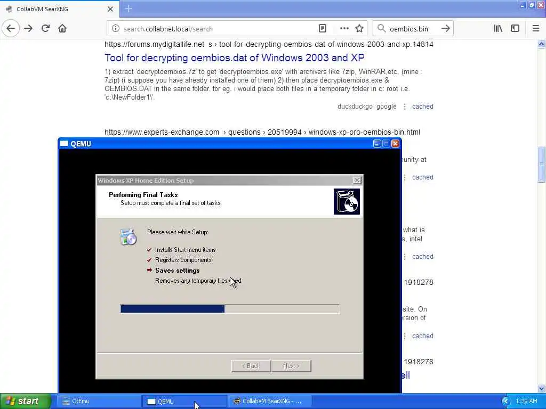Click the page scrollbar down arrow

[542, 388]
